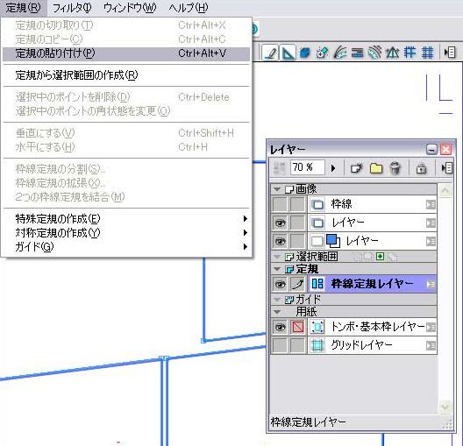The width and height of the screenshot is (463, 446).
Task: Click the rightmost grid icon in toolbar
Action: 427,53
